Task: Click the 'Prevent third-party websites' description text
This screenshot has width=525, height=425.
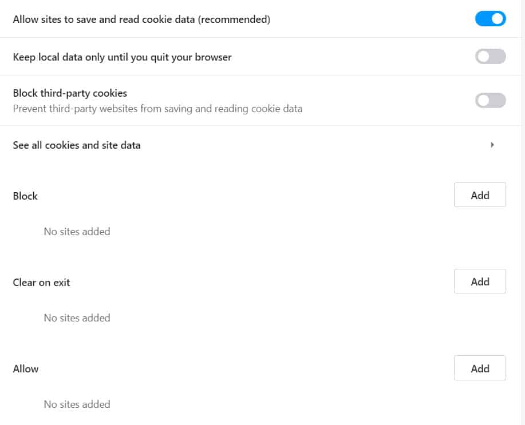Action: (157, 108)
